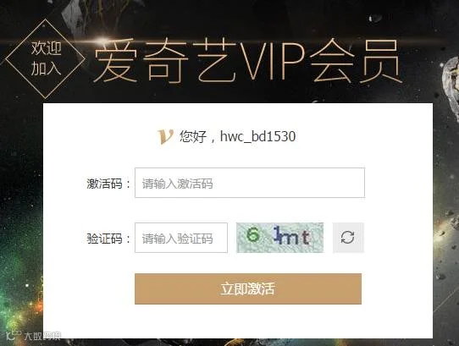Click the green digit 6 in the captcha

[x=253, y=234]
